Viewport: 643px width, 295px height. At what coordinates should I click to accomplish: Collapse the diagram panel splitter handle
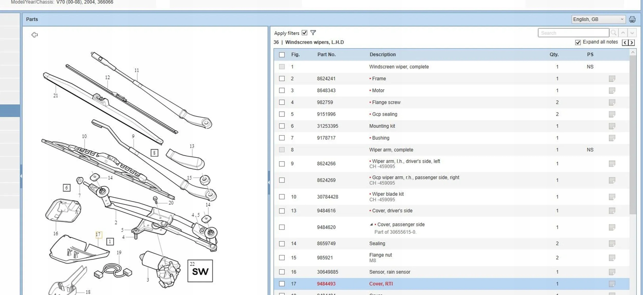click(269, 182)
